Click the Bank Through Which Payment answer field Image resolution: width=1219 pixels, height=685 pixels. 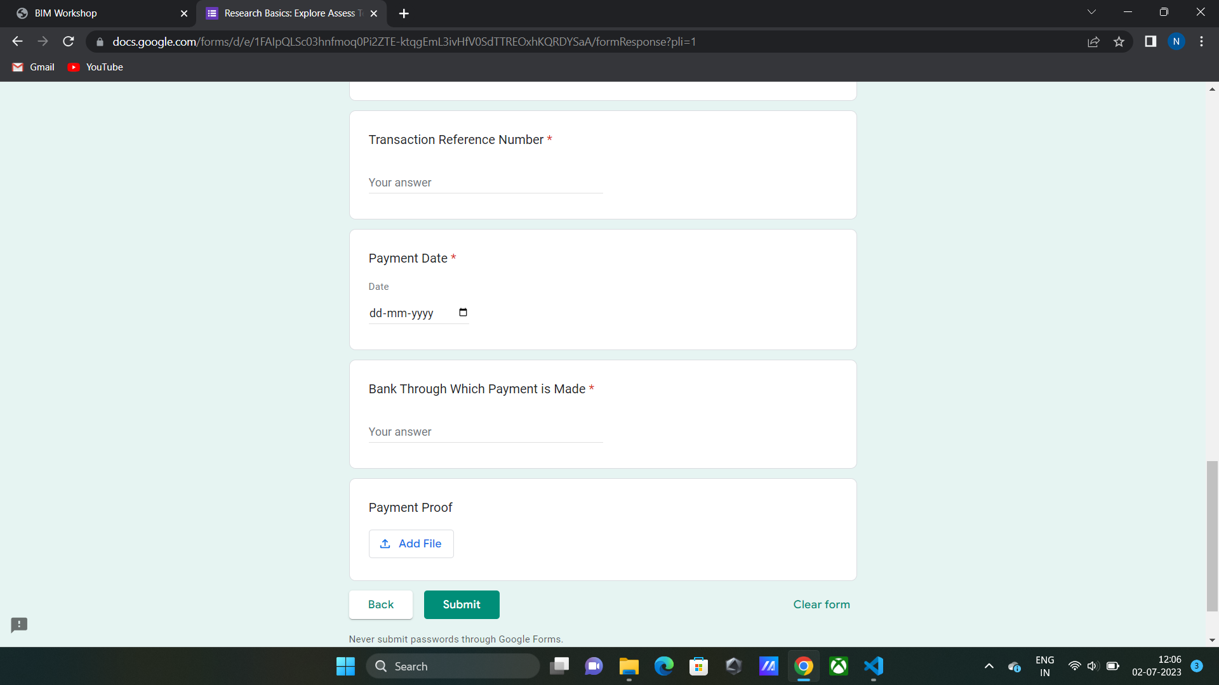[x=485, y=432]
